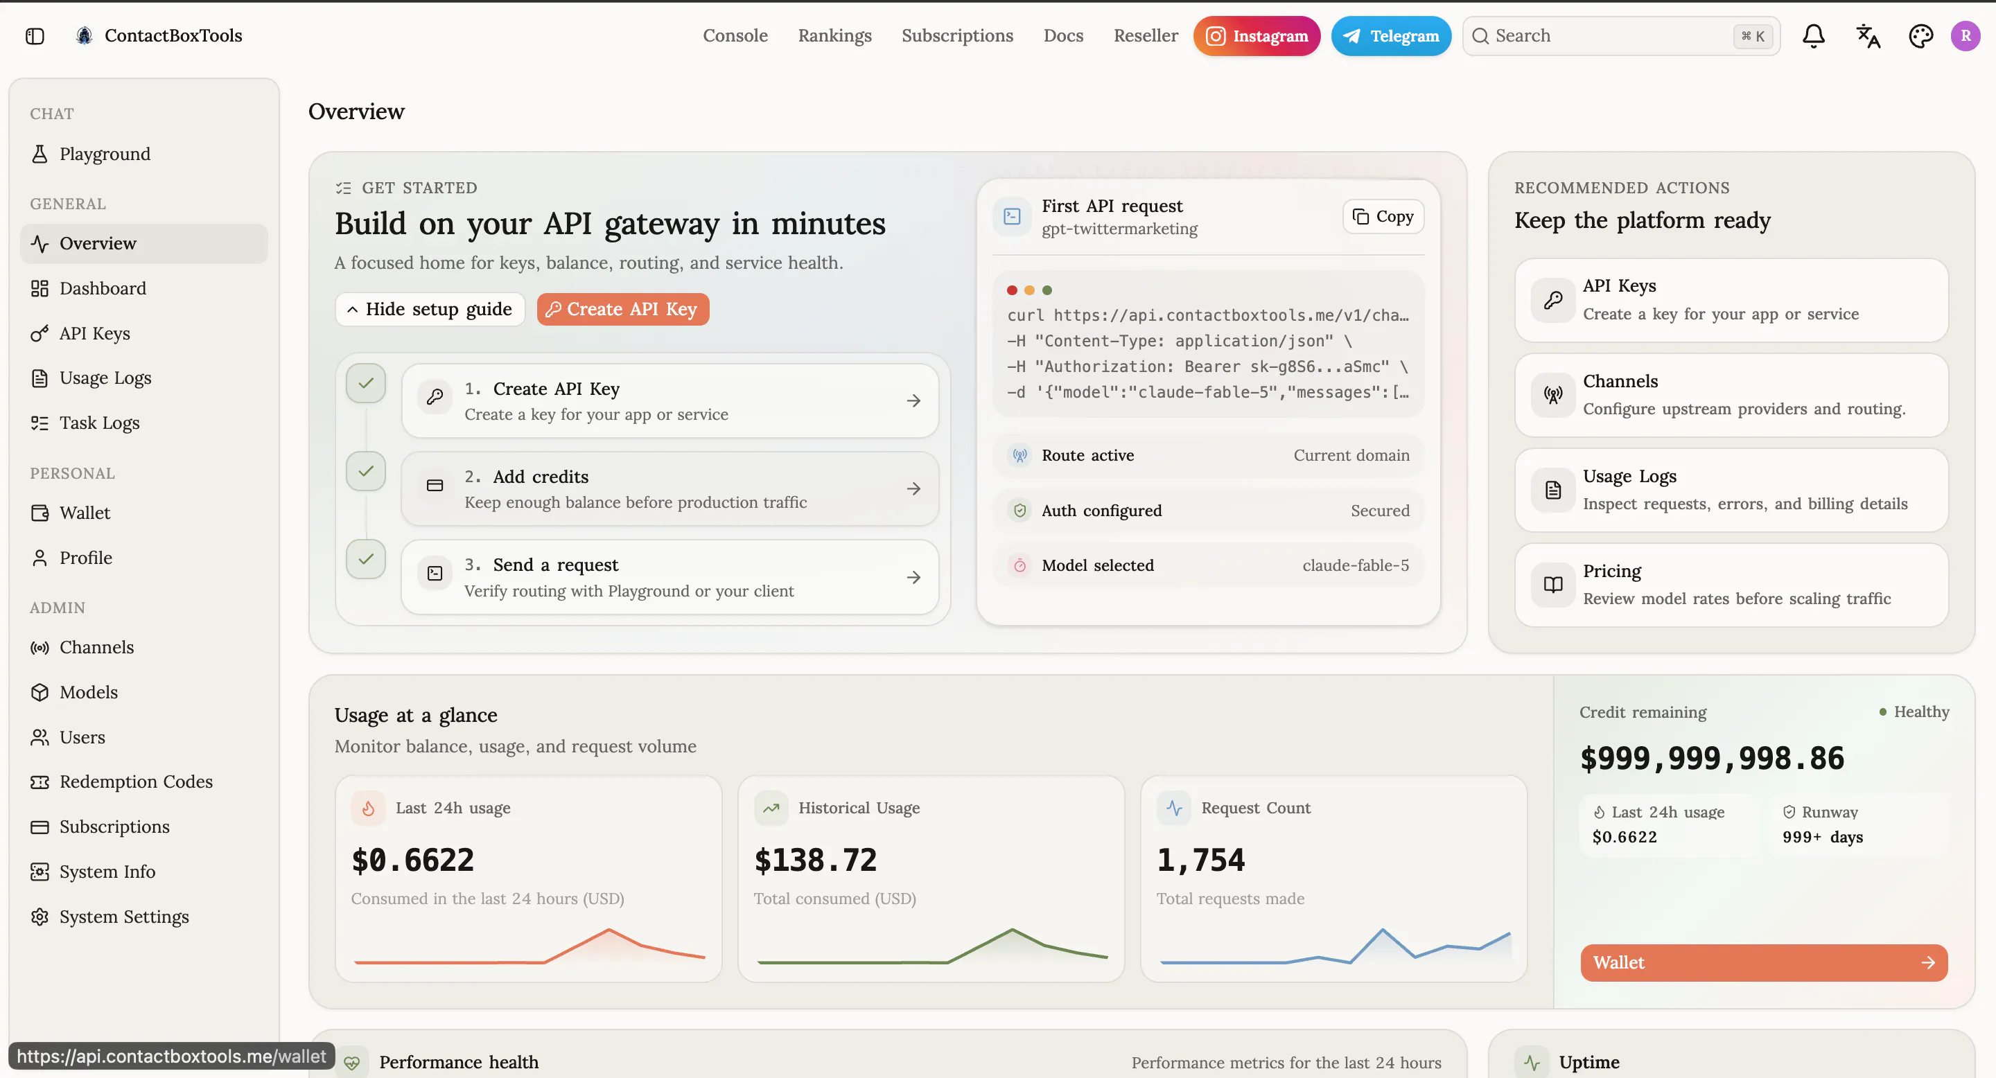This screenshot has height=1078, width=1996.
Task: Click the terminal icon beside First API request
Action: pyautogui.click(x=1012, y=217)
